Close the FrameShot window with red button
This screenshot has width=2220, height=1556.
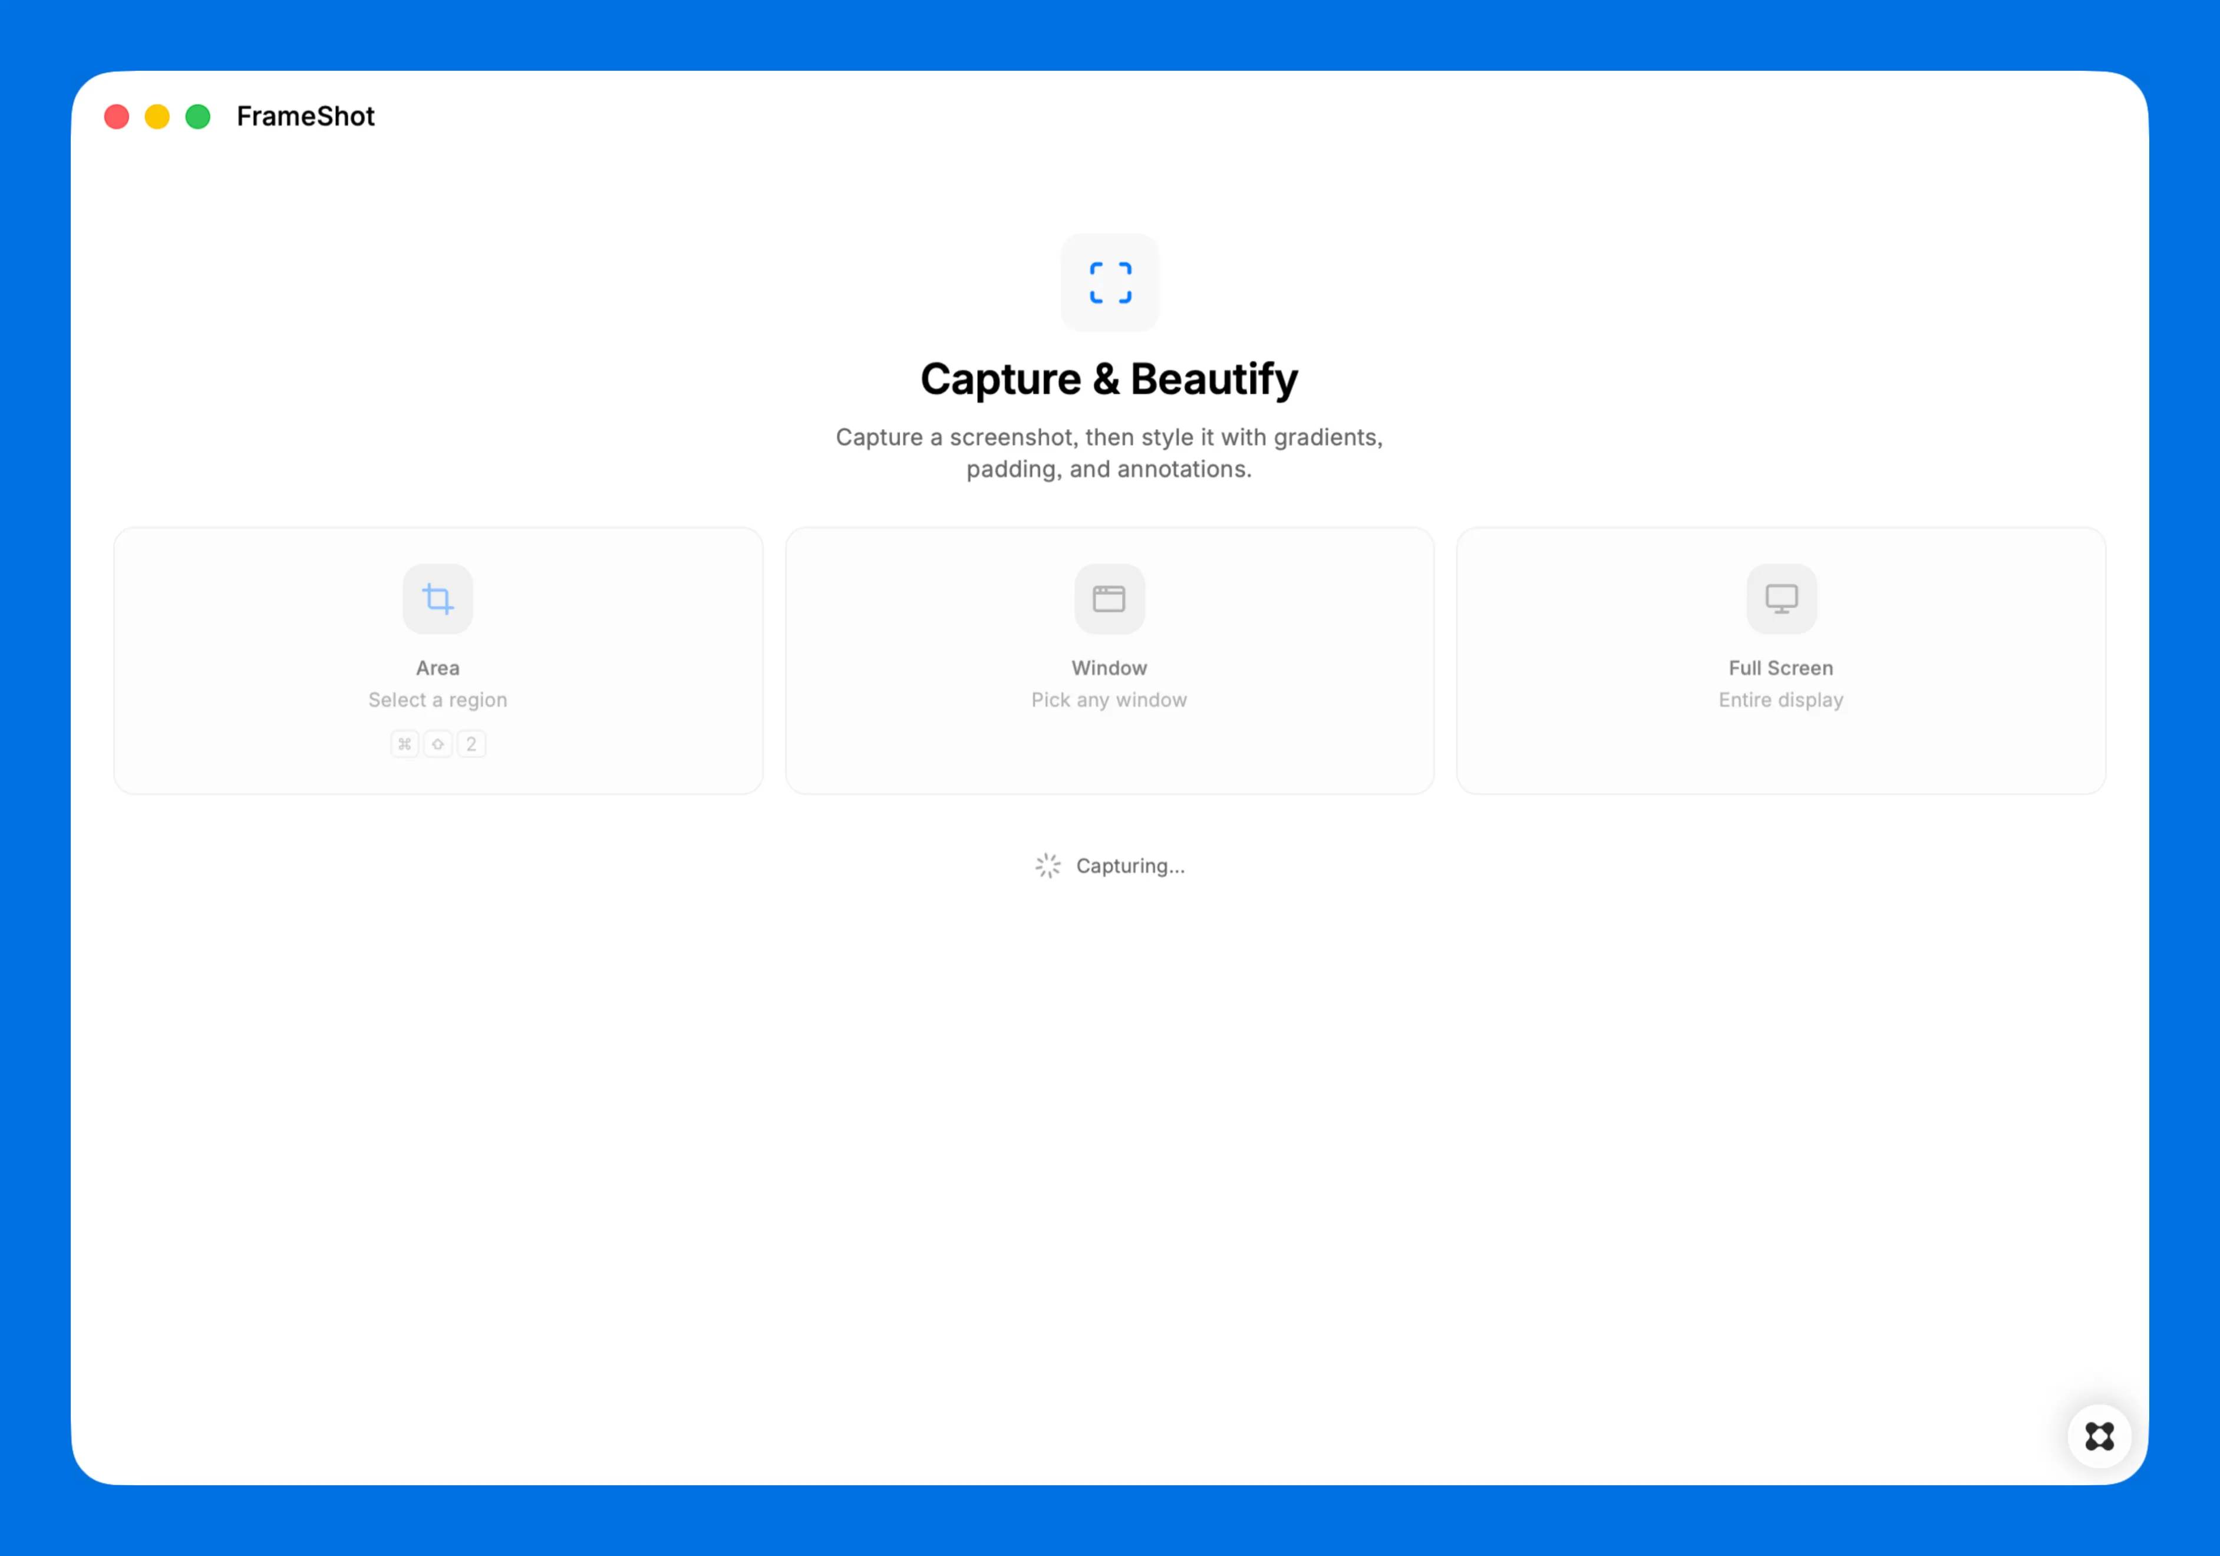(x=117, y=117)
